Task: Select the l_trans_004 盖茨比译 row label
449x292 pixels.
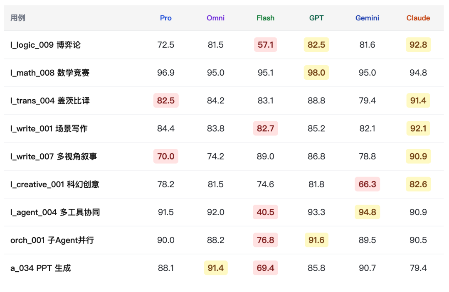Action: pyautogui.click(x=50, y=101)
